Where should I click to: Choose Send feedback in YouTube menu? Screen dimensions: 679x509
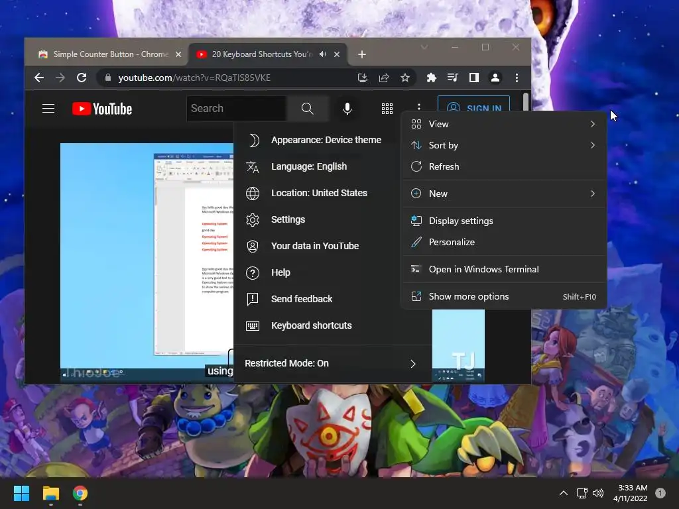[318, 299]
